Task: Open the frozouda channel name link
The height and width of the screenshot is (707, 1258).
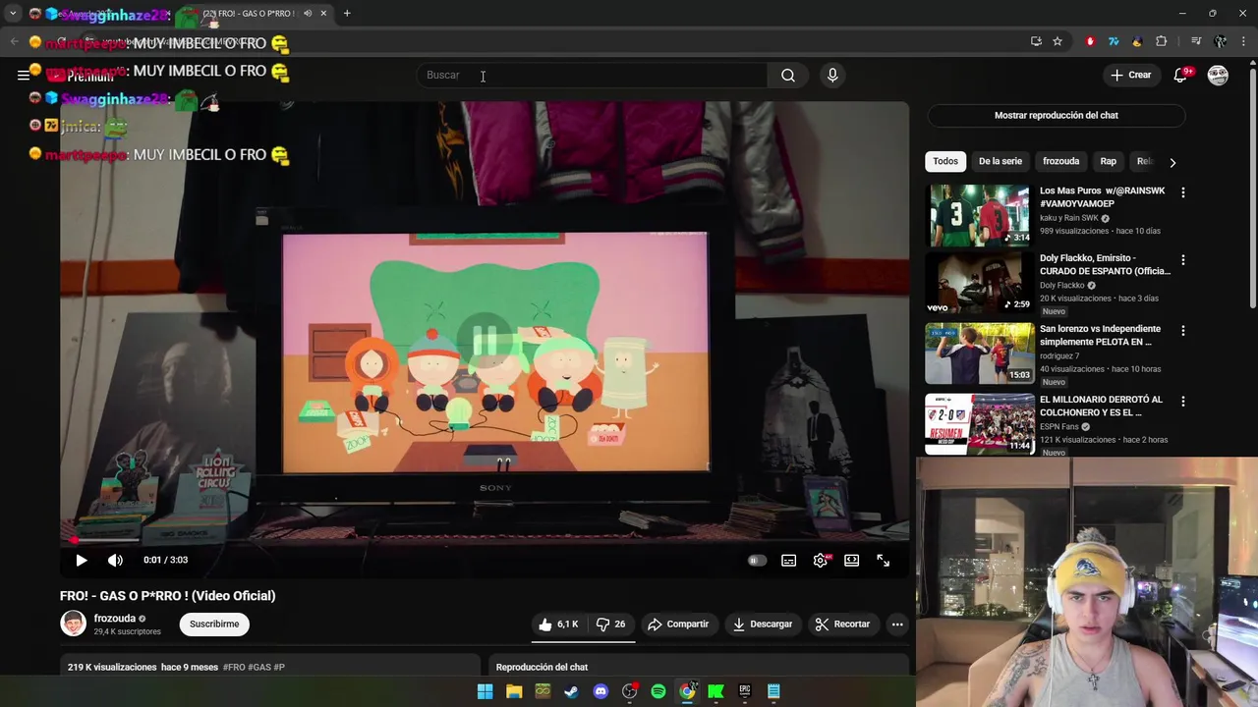Action: (115, 619)
